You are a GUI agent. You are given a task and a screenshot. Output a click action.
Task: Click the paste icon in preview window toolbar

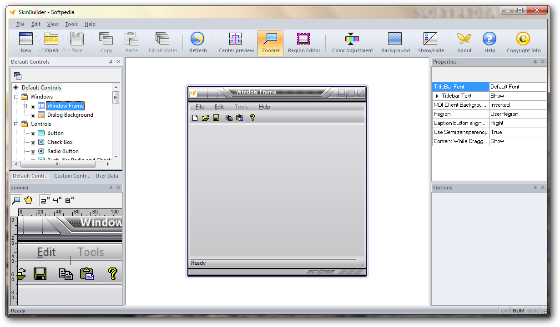click(x=239, y=118)
